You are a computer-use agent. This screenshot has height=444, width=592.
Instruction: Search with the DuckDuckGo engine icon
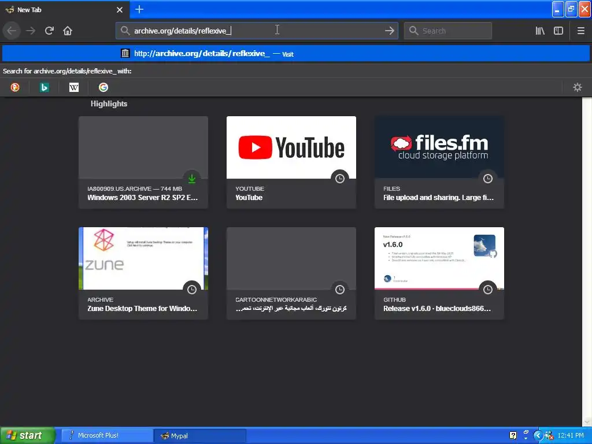click(x=15, y=87)
